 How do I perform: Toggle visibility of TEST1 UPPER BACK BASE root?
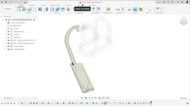click(6, 20)
